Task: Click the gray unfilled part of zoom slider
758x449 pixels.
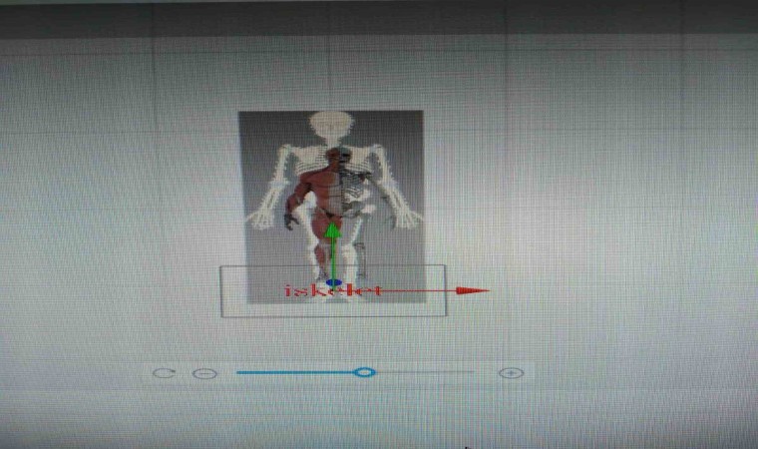Action: (x=424, y=372)
